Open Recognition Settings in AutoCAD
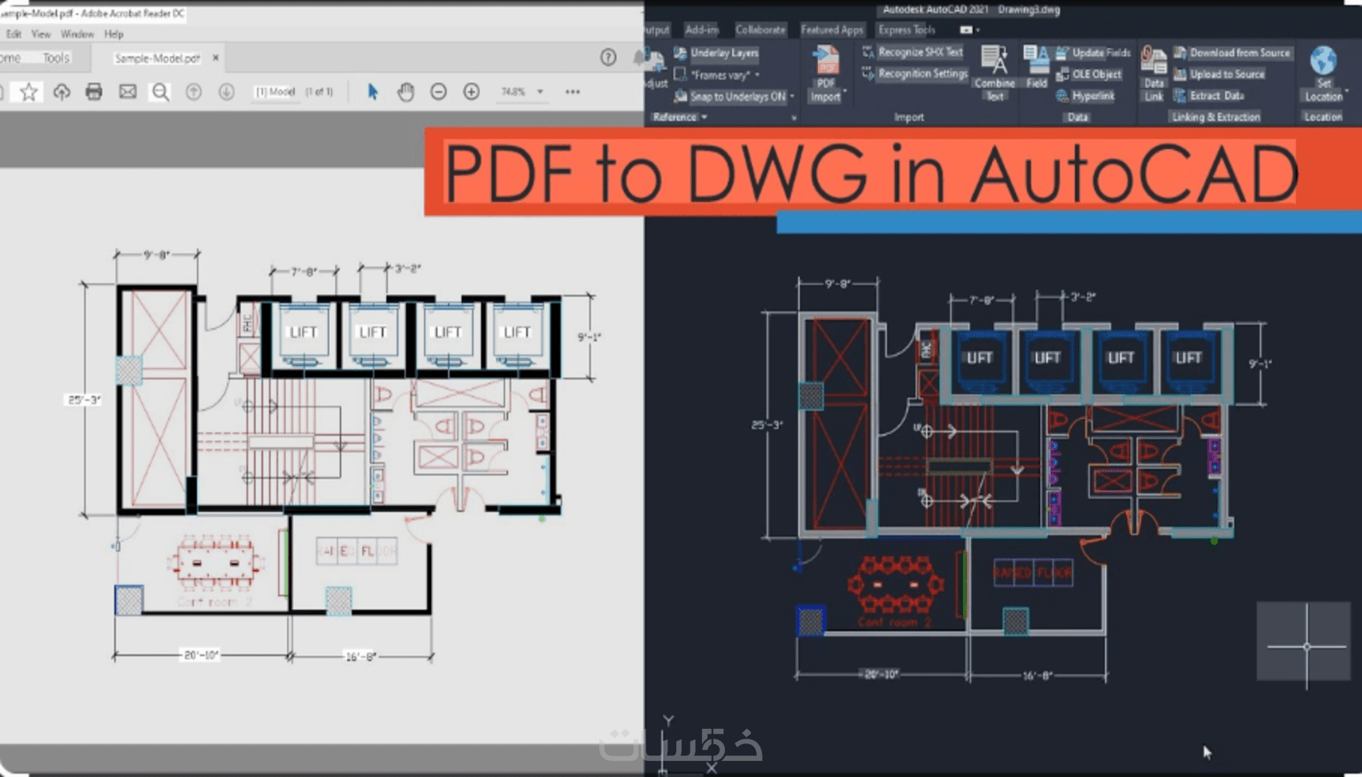The width and height of the screenshot is (1362, 777). (x=915, y=74)
